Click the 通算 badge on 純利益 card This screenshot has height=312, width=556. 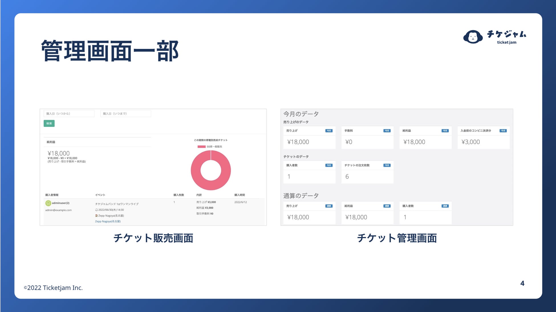pyautogui.click(x=387, y=206)
